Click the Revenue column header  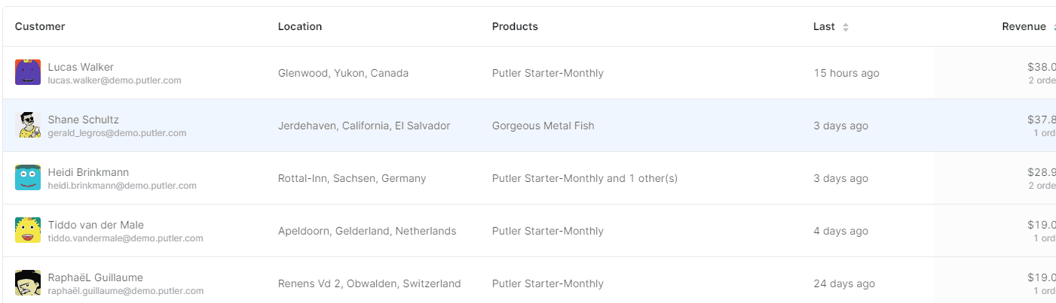click(1024, 27)
